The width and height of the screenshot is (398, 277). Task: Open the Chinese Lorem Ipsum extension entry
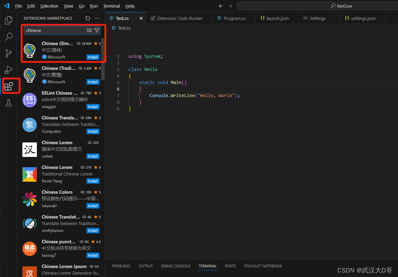pos(61,270)
